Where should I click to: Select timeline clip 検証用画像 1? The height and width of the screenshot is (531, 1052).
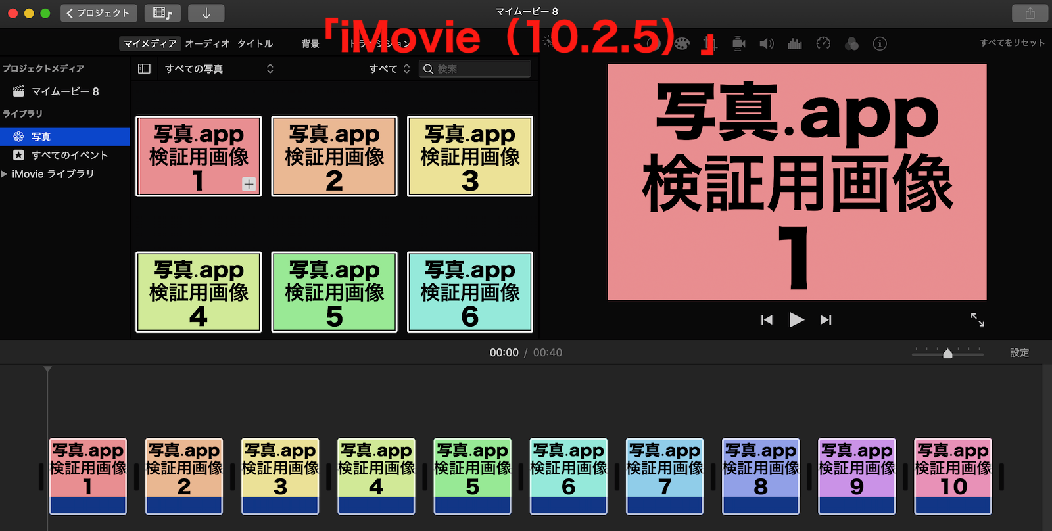88,476
